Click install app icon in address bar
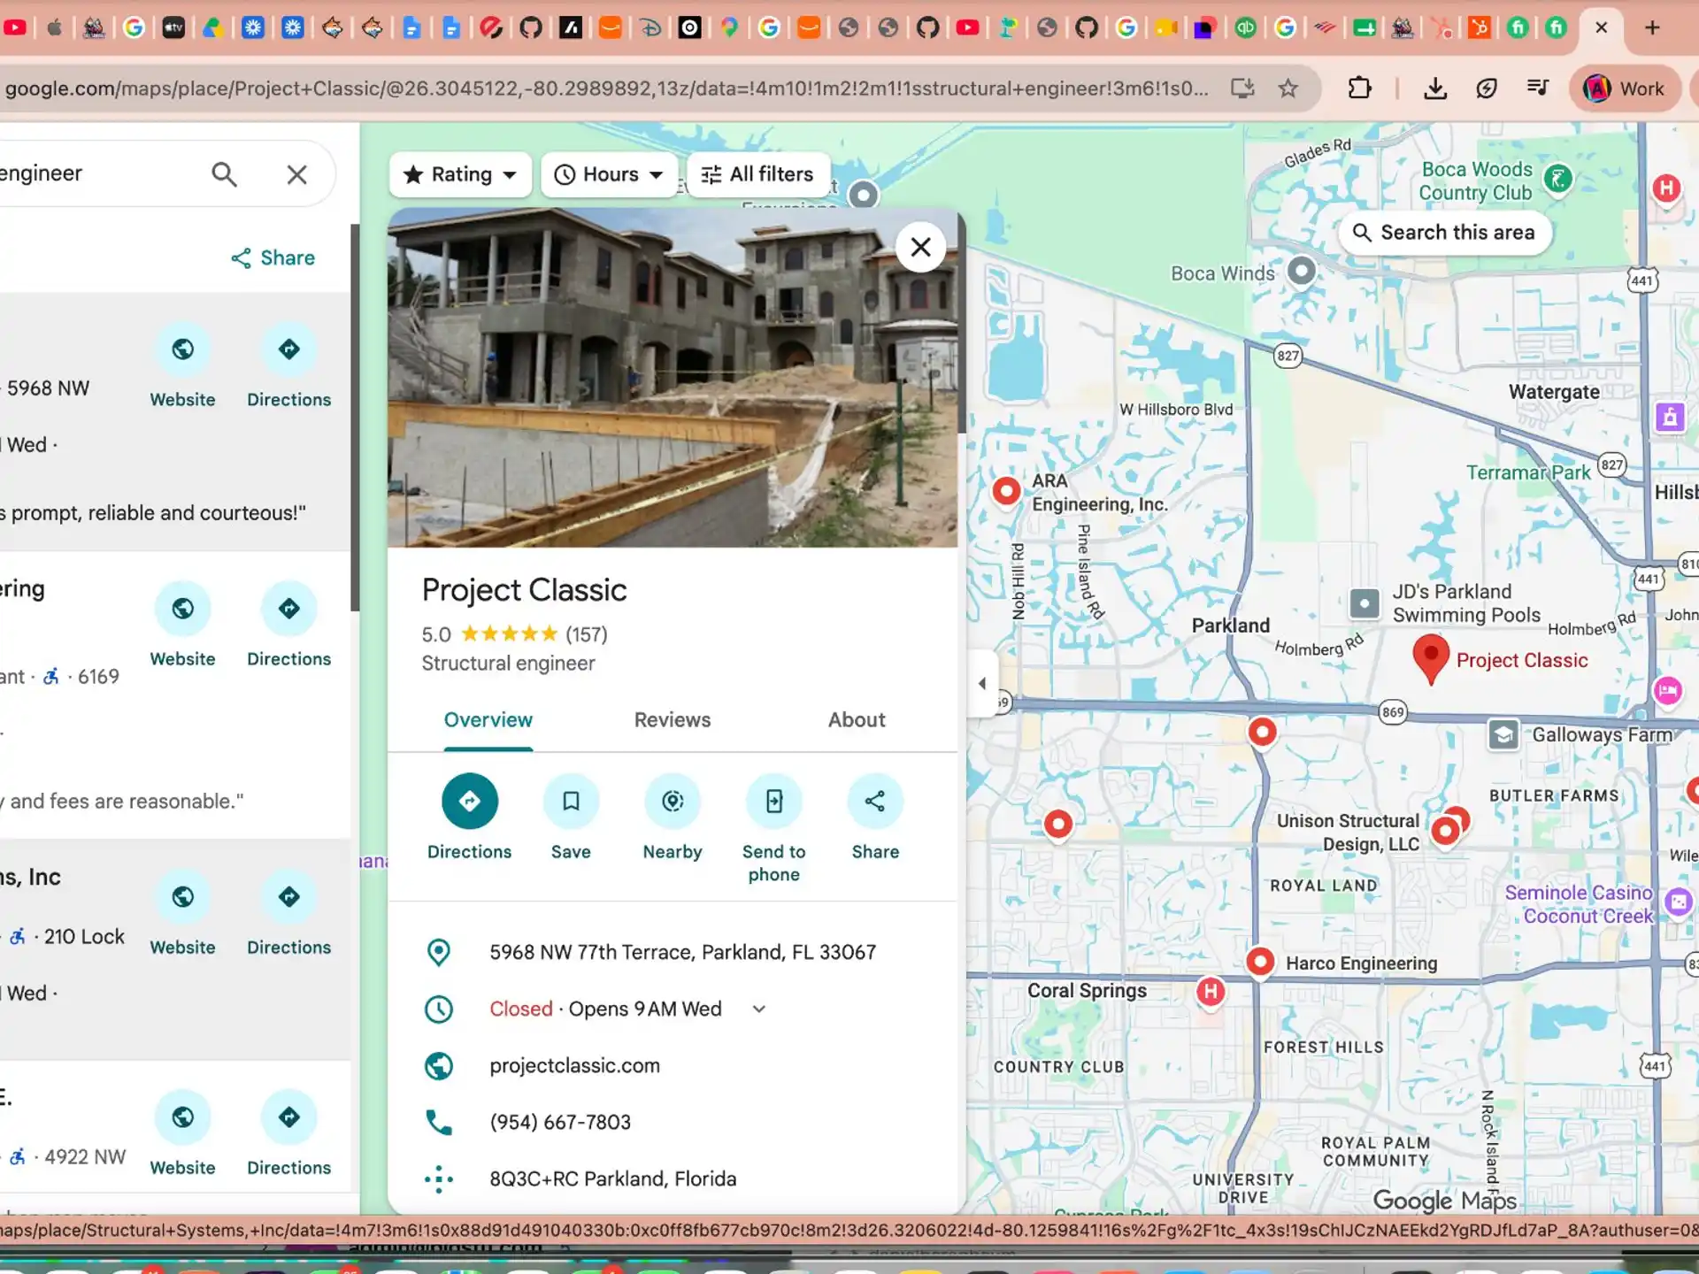The width and height of the screenshot is (1699, 1274). tap(1242, 88)
